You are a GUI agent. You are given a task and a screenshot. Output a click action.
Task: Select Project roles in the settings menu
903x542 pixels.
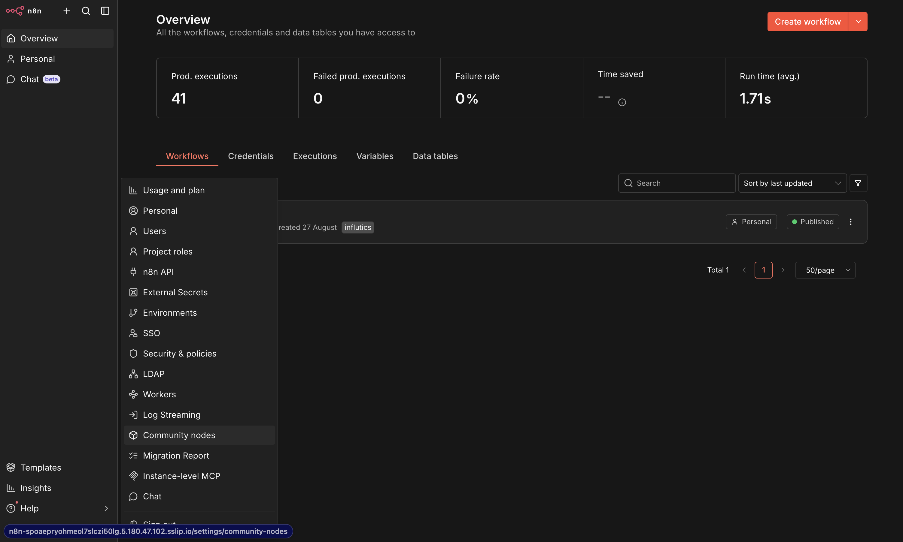(199, 251)
